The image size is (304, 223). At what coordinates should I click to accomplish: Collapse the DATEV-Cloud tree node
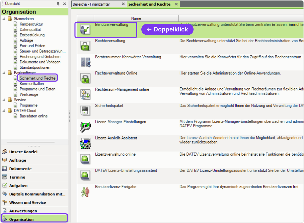tap(4, 110)
